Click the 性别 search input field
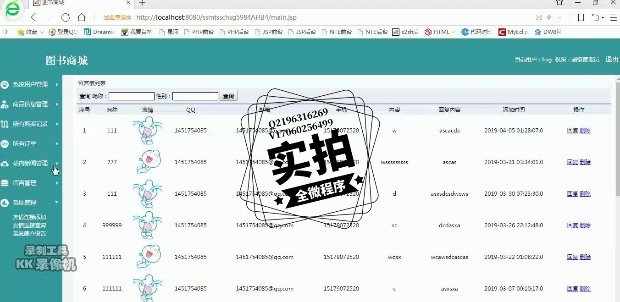 (x=195, y=96)
